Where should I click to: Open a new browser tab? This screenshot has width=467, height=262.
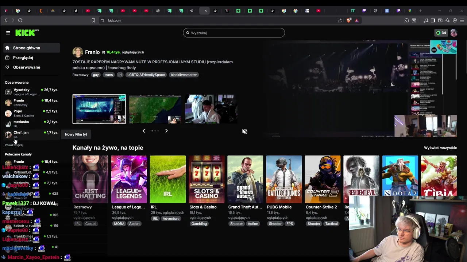pos(420,11)
